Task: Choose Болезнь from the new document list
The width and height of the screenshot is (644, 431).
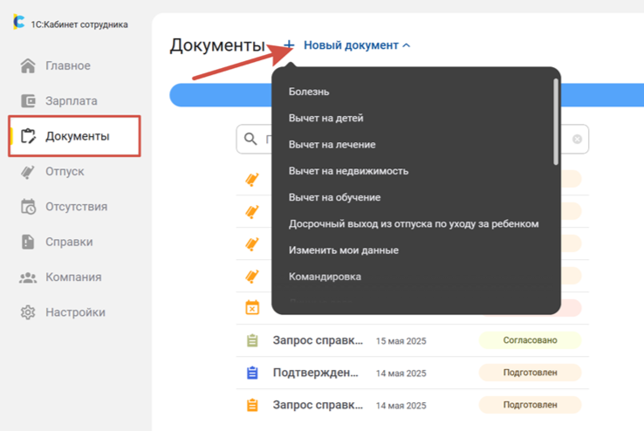Action: pos(309,92)
